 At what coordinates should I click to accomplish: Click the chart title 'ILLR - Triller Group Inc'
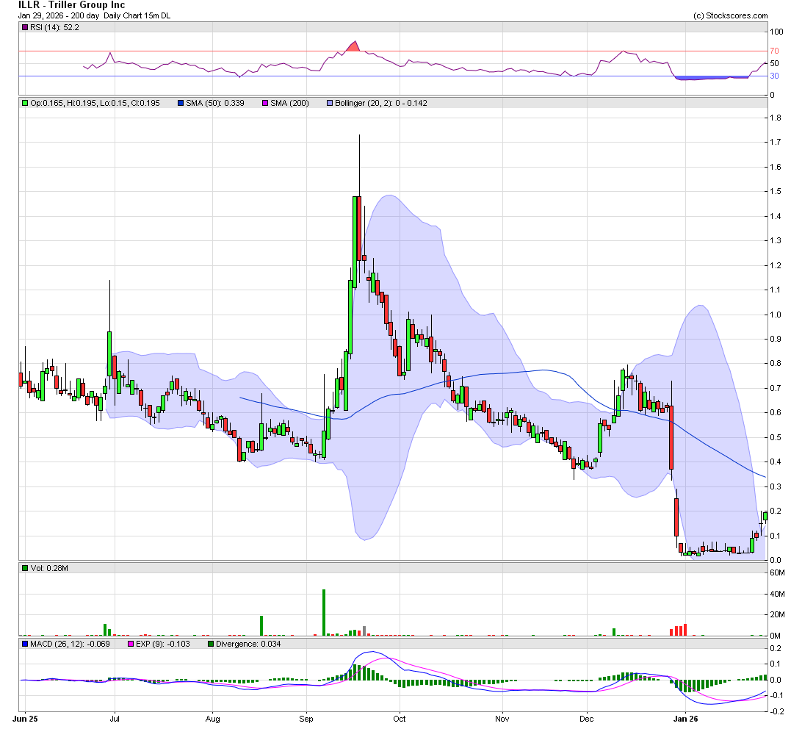(x=72, y=5)
